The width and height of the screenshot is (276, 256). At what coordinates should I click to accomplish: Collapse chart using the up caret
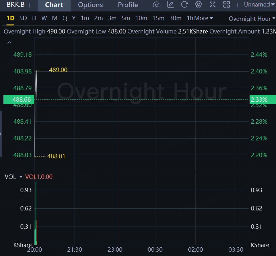coord(9,43)
